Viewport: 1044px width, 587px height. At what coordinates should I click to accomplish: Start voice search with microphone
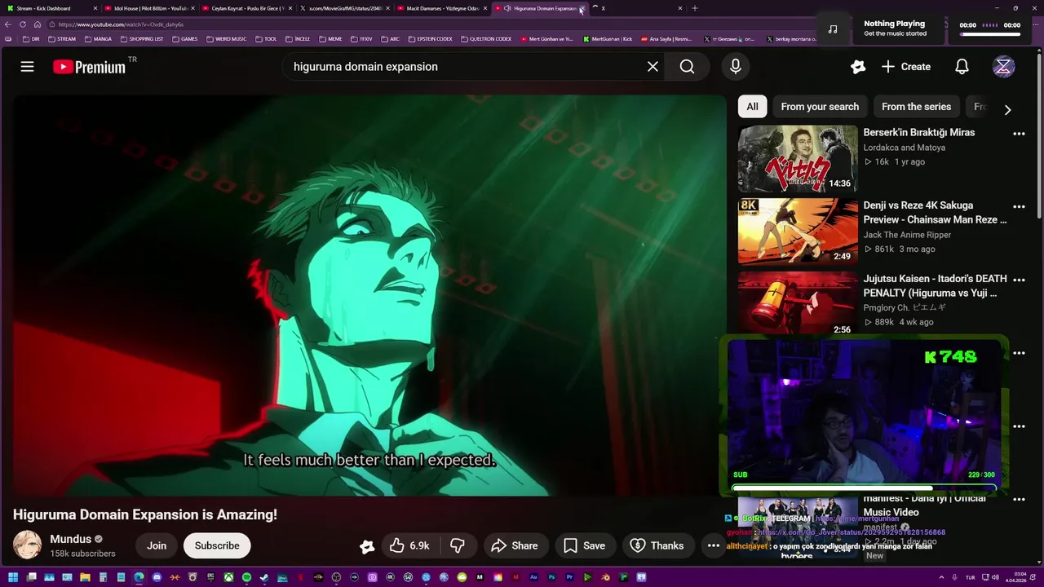click(x=736, y=67)
